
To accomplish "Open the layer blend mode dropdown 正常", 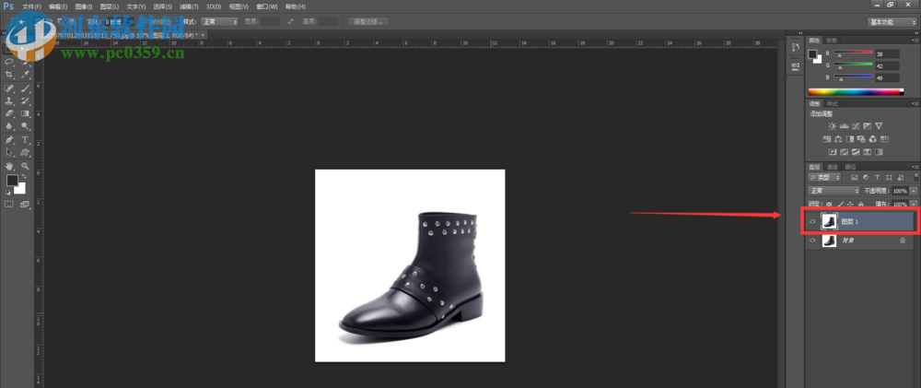I will click(x=833, y=190).
